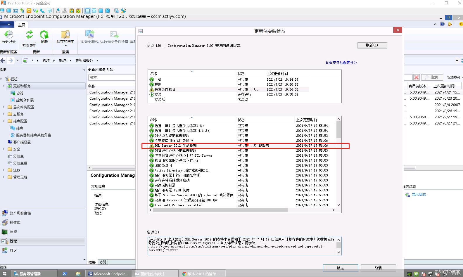Image resolution: width=463 pixels, height=277 pixels.
Task: Open 查看安装后配置任务 link
Action: click(x=341, y=63)
